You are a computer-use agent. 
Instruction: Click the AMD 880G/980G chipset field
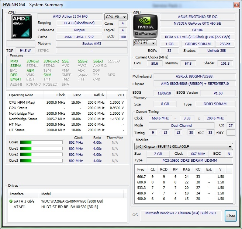click(195, 84)
